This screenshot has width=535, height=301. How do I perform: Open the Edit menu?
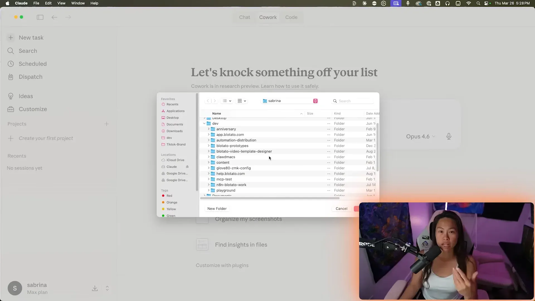point(48,3)
